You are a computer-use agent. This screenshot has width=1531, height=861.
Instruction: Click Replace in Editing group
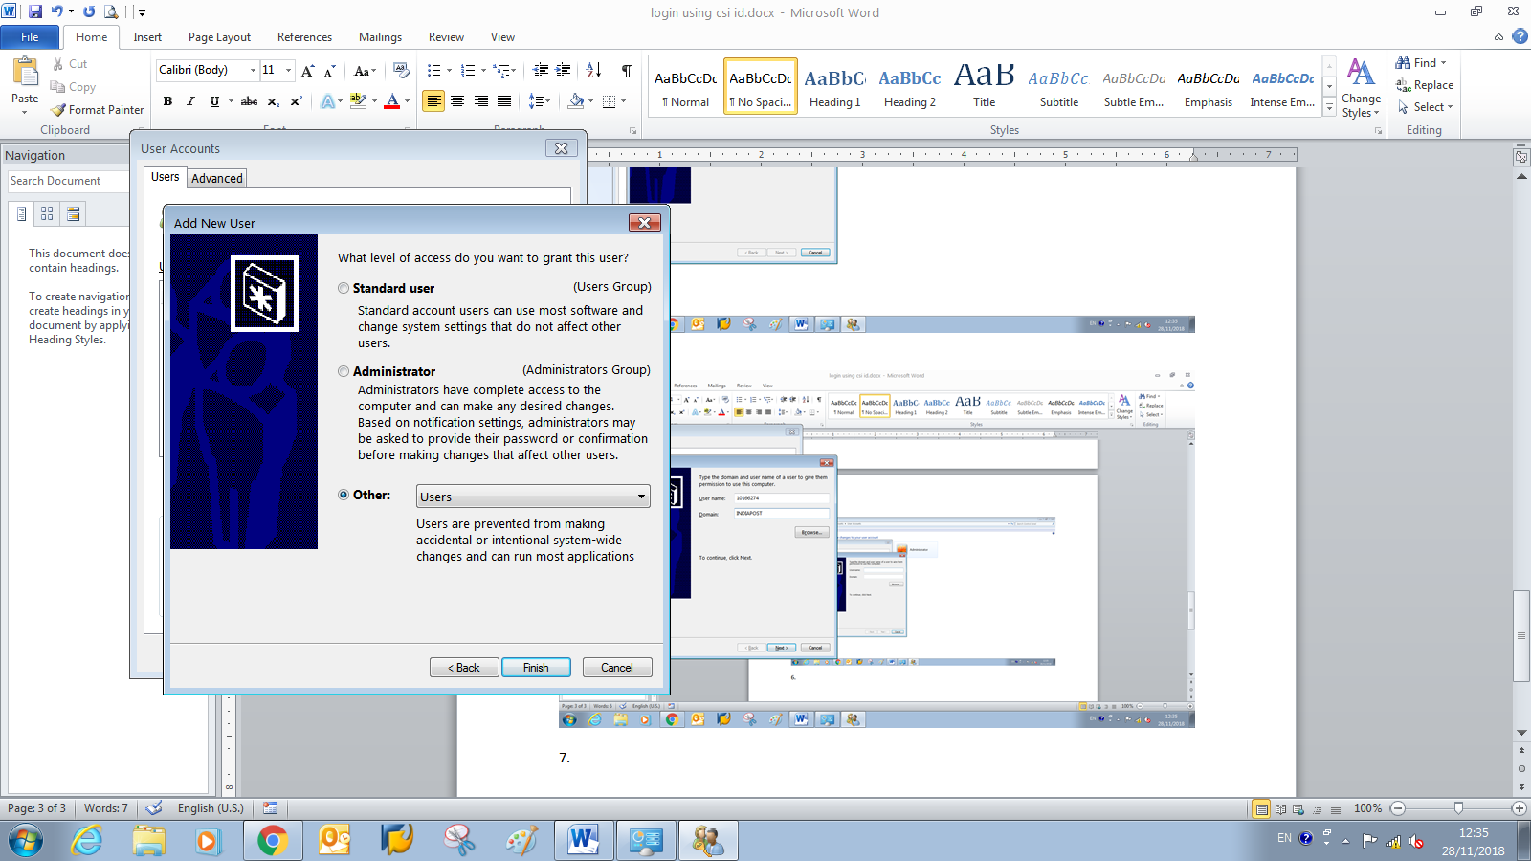point(1425,85)
